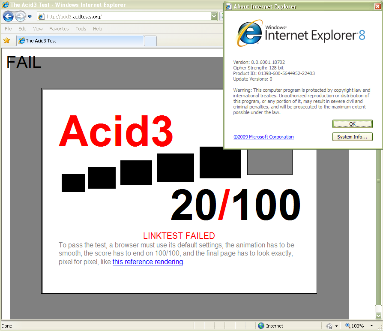
Task: Open the recent pages dropdown arrow
Action: [x=30, y=17]
